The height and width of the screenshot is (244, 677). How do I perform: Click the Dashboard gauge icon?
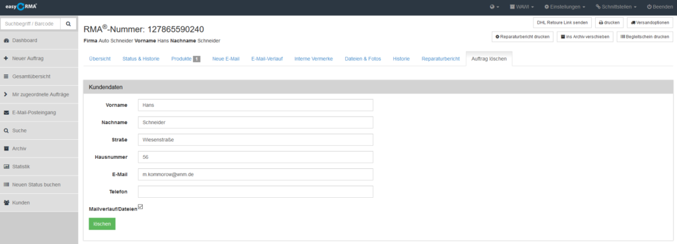[x=7, y=40]
